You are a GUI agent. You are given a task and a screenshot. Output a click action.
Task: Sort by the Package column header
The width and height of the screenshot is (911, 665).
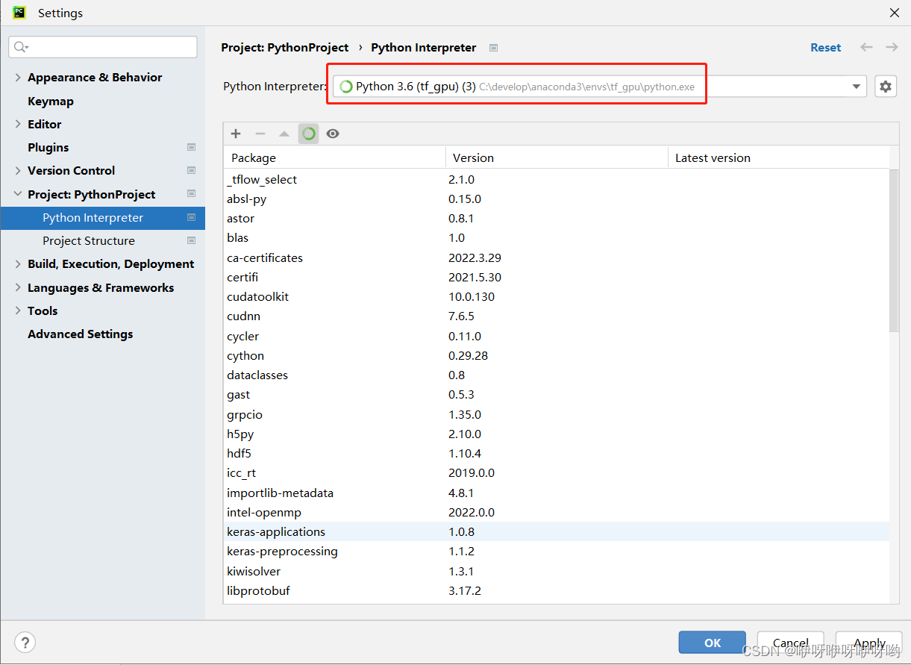334,158
